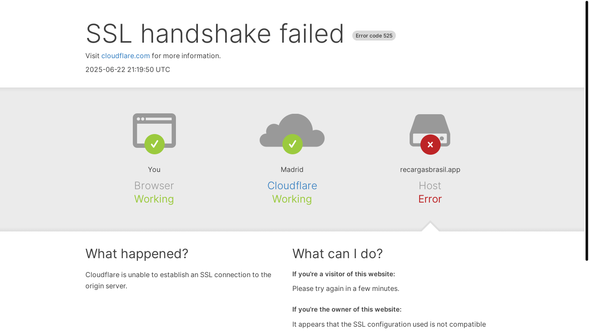Click the red Error status text
Image resolution: width=589 pixels, height=331 pixels.
click(x=430, y=199)
